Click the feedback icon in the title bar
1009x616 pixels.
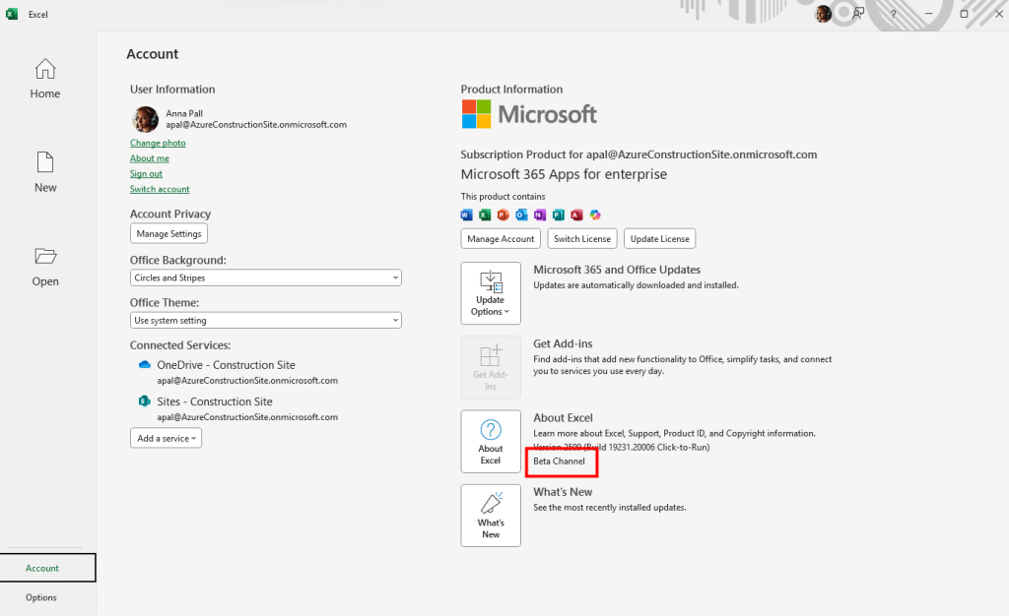(858, 14)
